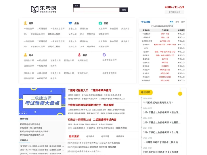
Task: Focus the site search input field
Action: (96, 10)
